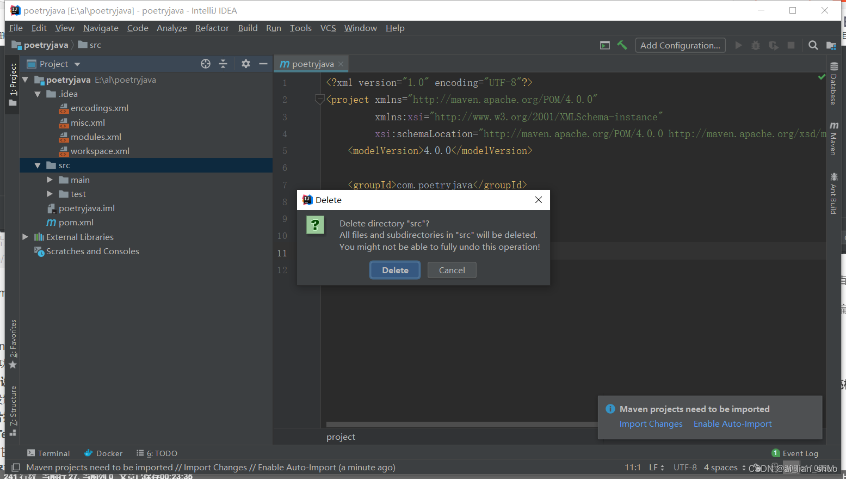
Task: Click the Run play icon
Action: coord(738,45)
